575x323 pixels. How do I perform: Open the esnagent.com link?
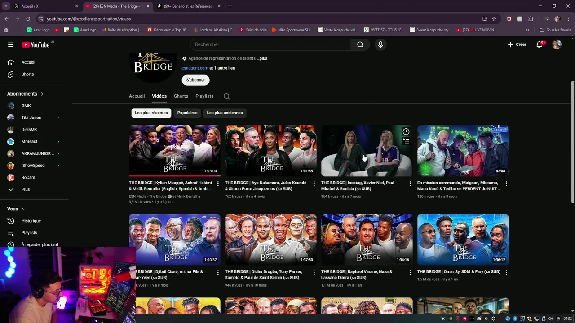point(195,68)
